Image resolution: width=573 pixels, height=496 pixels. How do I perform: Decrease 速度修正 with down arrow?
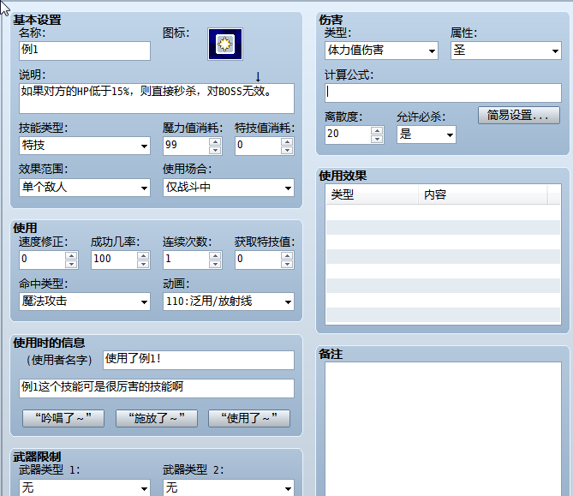pos(71,264)
